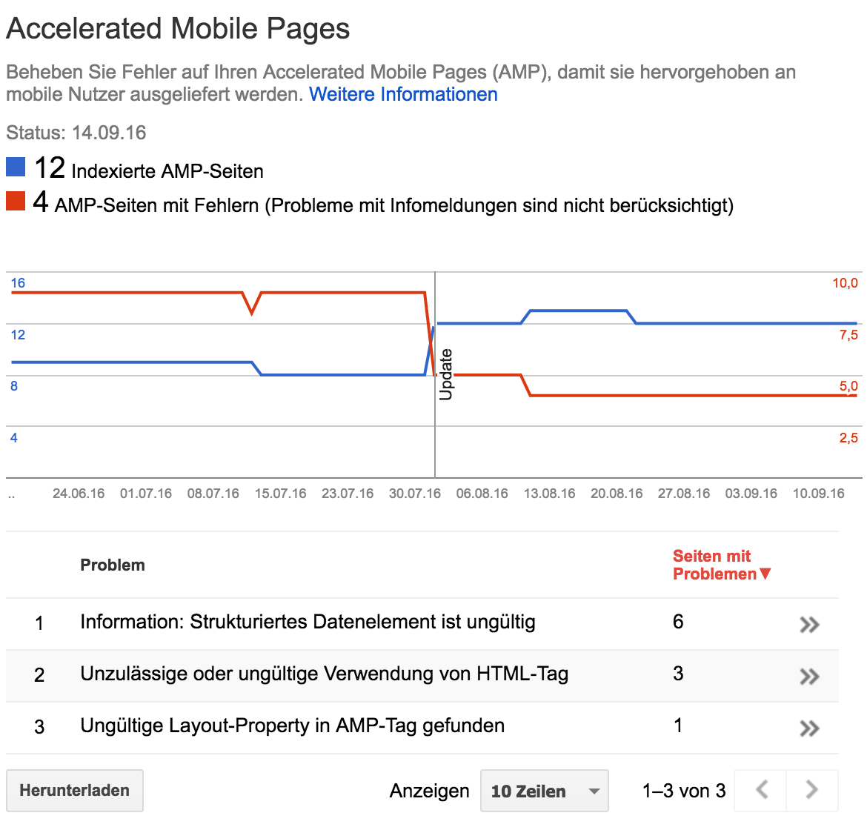Click the 'Problem' column header
Viewport: 867px width, 830px height.
pos(112,565)
